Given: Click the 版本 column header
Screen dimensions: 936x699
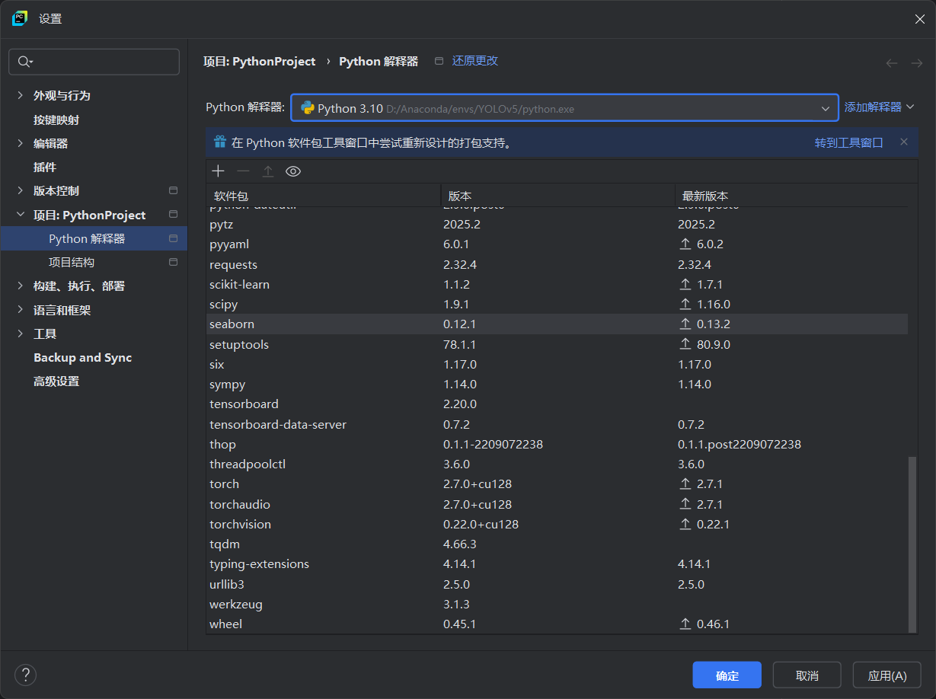Looking at the screenshot, I should 557,196.
